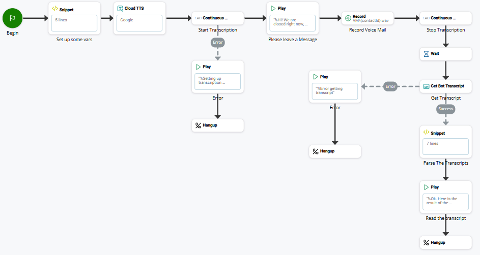Open the '7 lines' snippet text box
Image resolution: width=480 pixels, height=255 pixels.
(x=445, y=147)
